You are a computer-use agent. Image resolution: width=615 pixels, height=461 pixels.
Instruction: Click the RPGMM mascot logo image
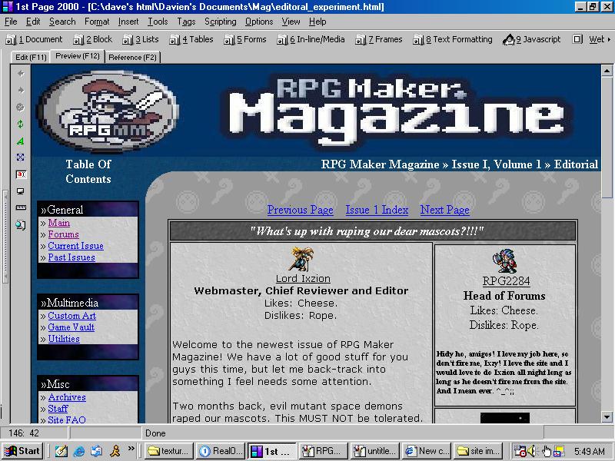tap(108, 111)
